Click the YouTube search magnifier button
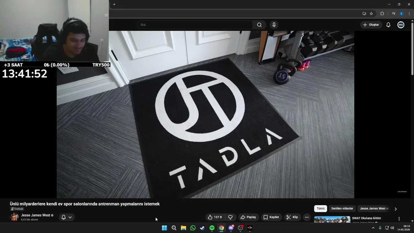414x233 pixels. pos(259,25)
